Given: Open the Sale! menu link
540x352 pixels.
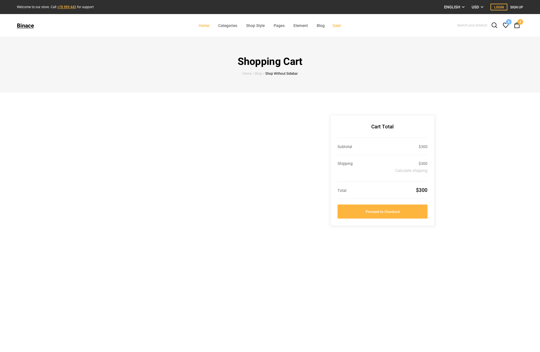Looking at the screenshot, I should click(x=337, y=26).
